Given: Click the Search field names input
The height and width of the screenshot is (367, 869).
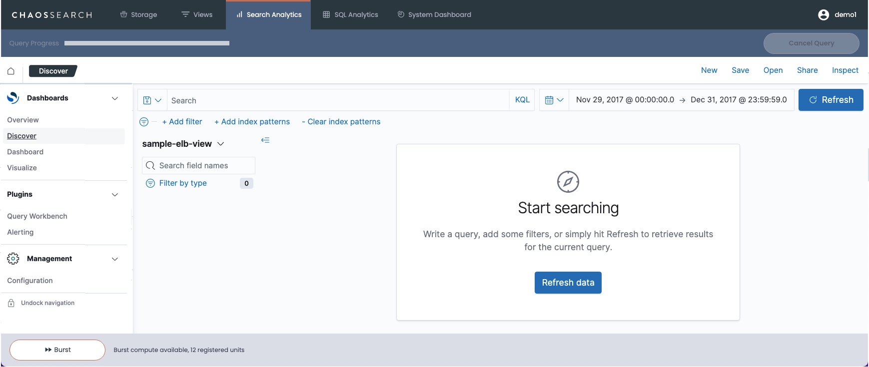Looking at the screenshot, I should 198,165.
